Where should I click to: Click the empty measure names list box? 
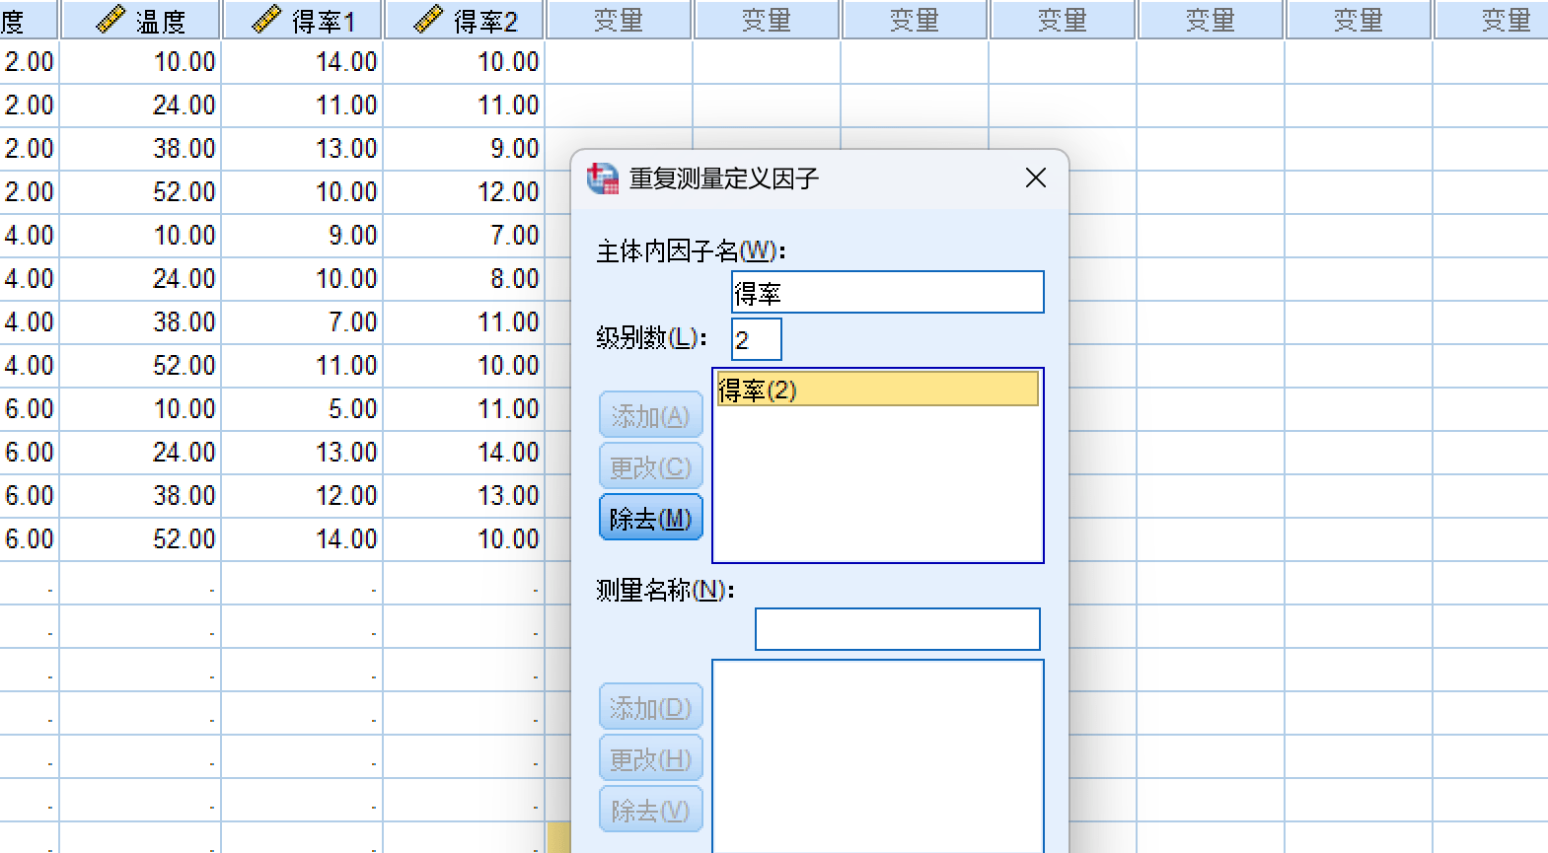877,754
